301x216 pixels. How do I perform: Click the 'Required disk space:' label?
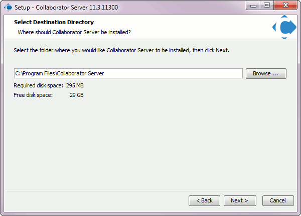pos(39,85)
